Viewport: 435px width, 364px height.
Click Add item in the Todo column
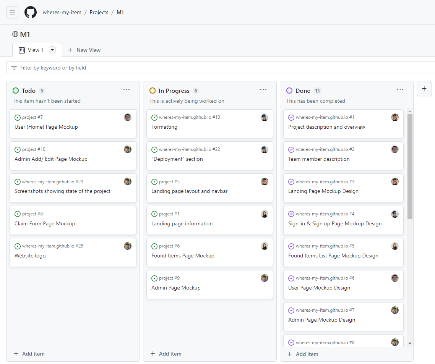coord(29,354)
